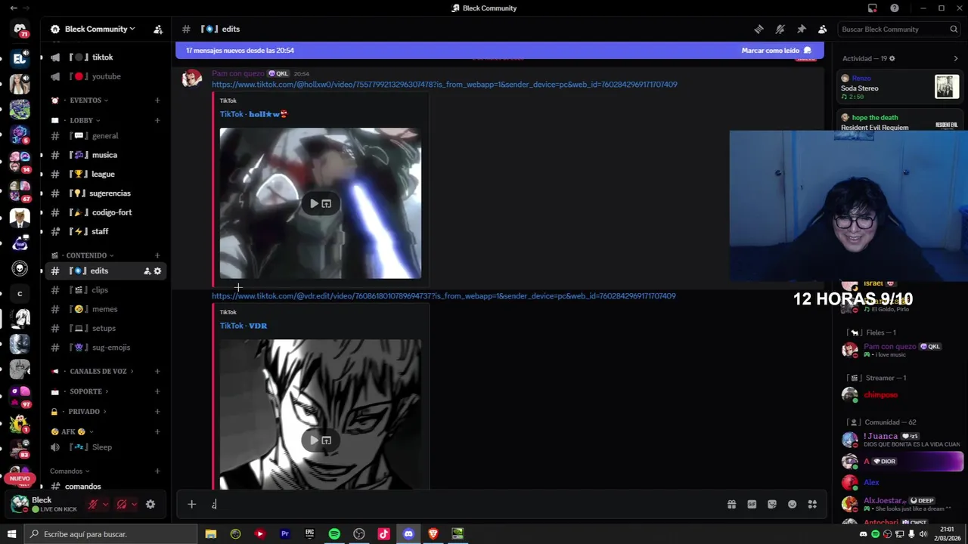968x544 pixels.
Task: Click Windows Start button
Action: [11, 534]
